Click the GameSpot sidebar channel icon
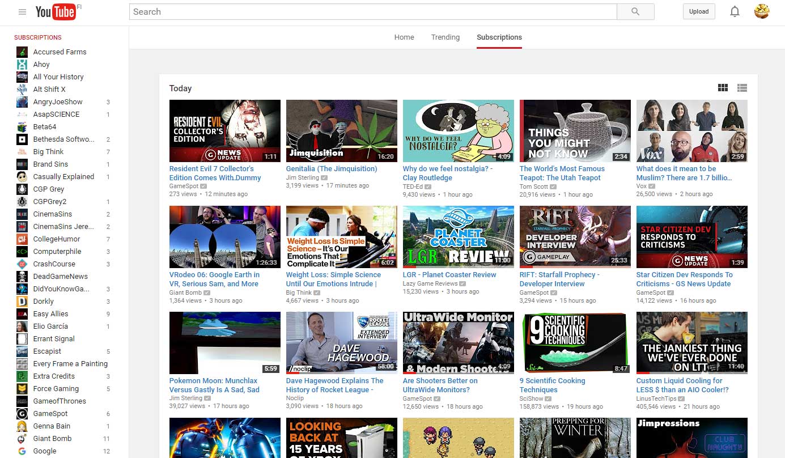This screenshot has height=458, width=785. point(22,413)
